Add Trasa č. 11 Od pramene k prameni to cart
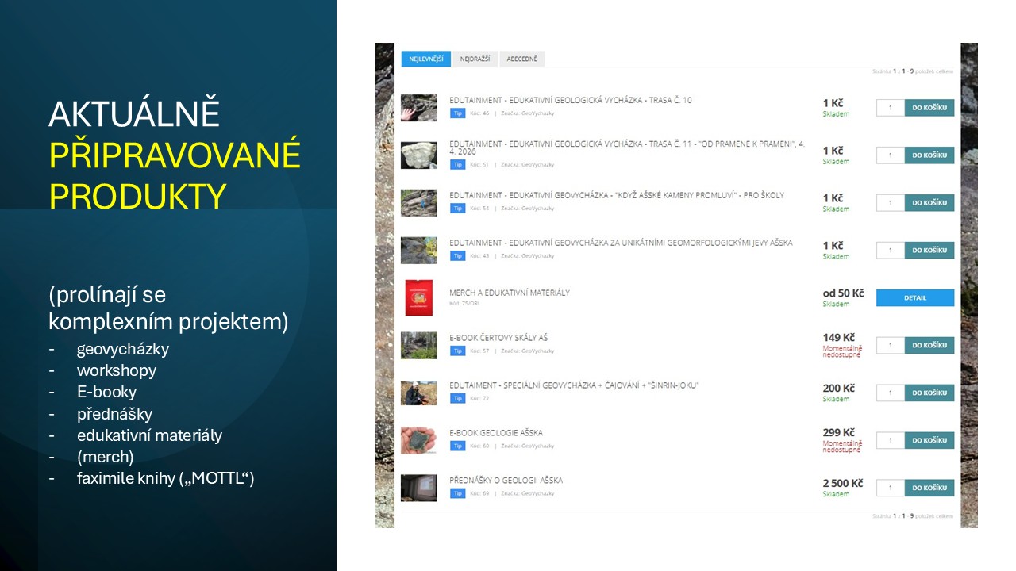The width and height of the screenshot is (1016, 571). (x=929, y=155)
